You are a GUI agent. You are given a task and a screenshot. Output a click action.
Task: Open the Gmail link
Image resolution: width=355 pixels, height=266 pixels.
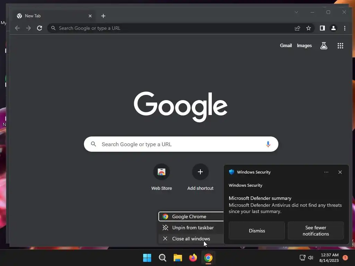(286, 45)
